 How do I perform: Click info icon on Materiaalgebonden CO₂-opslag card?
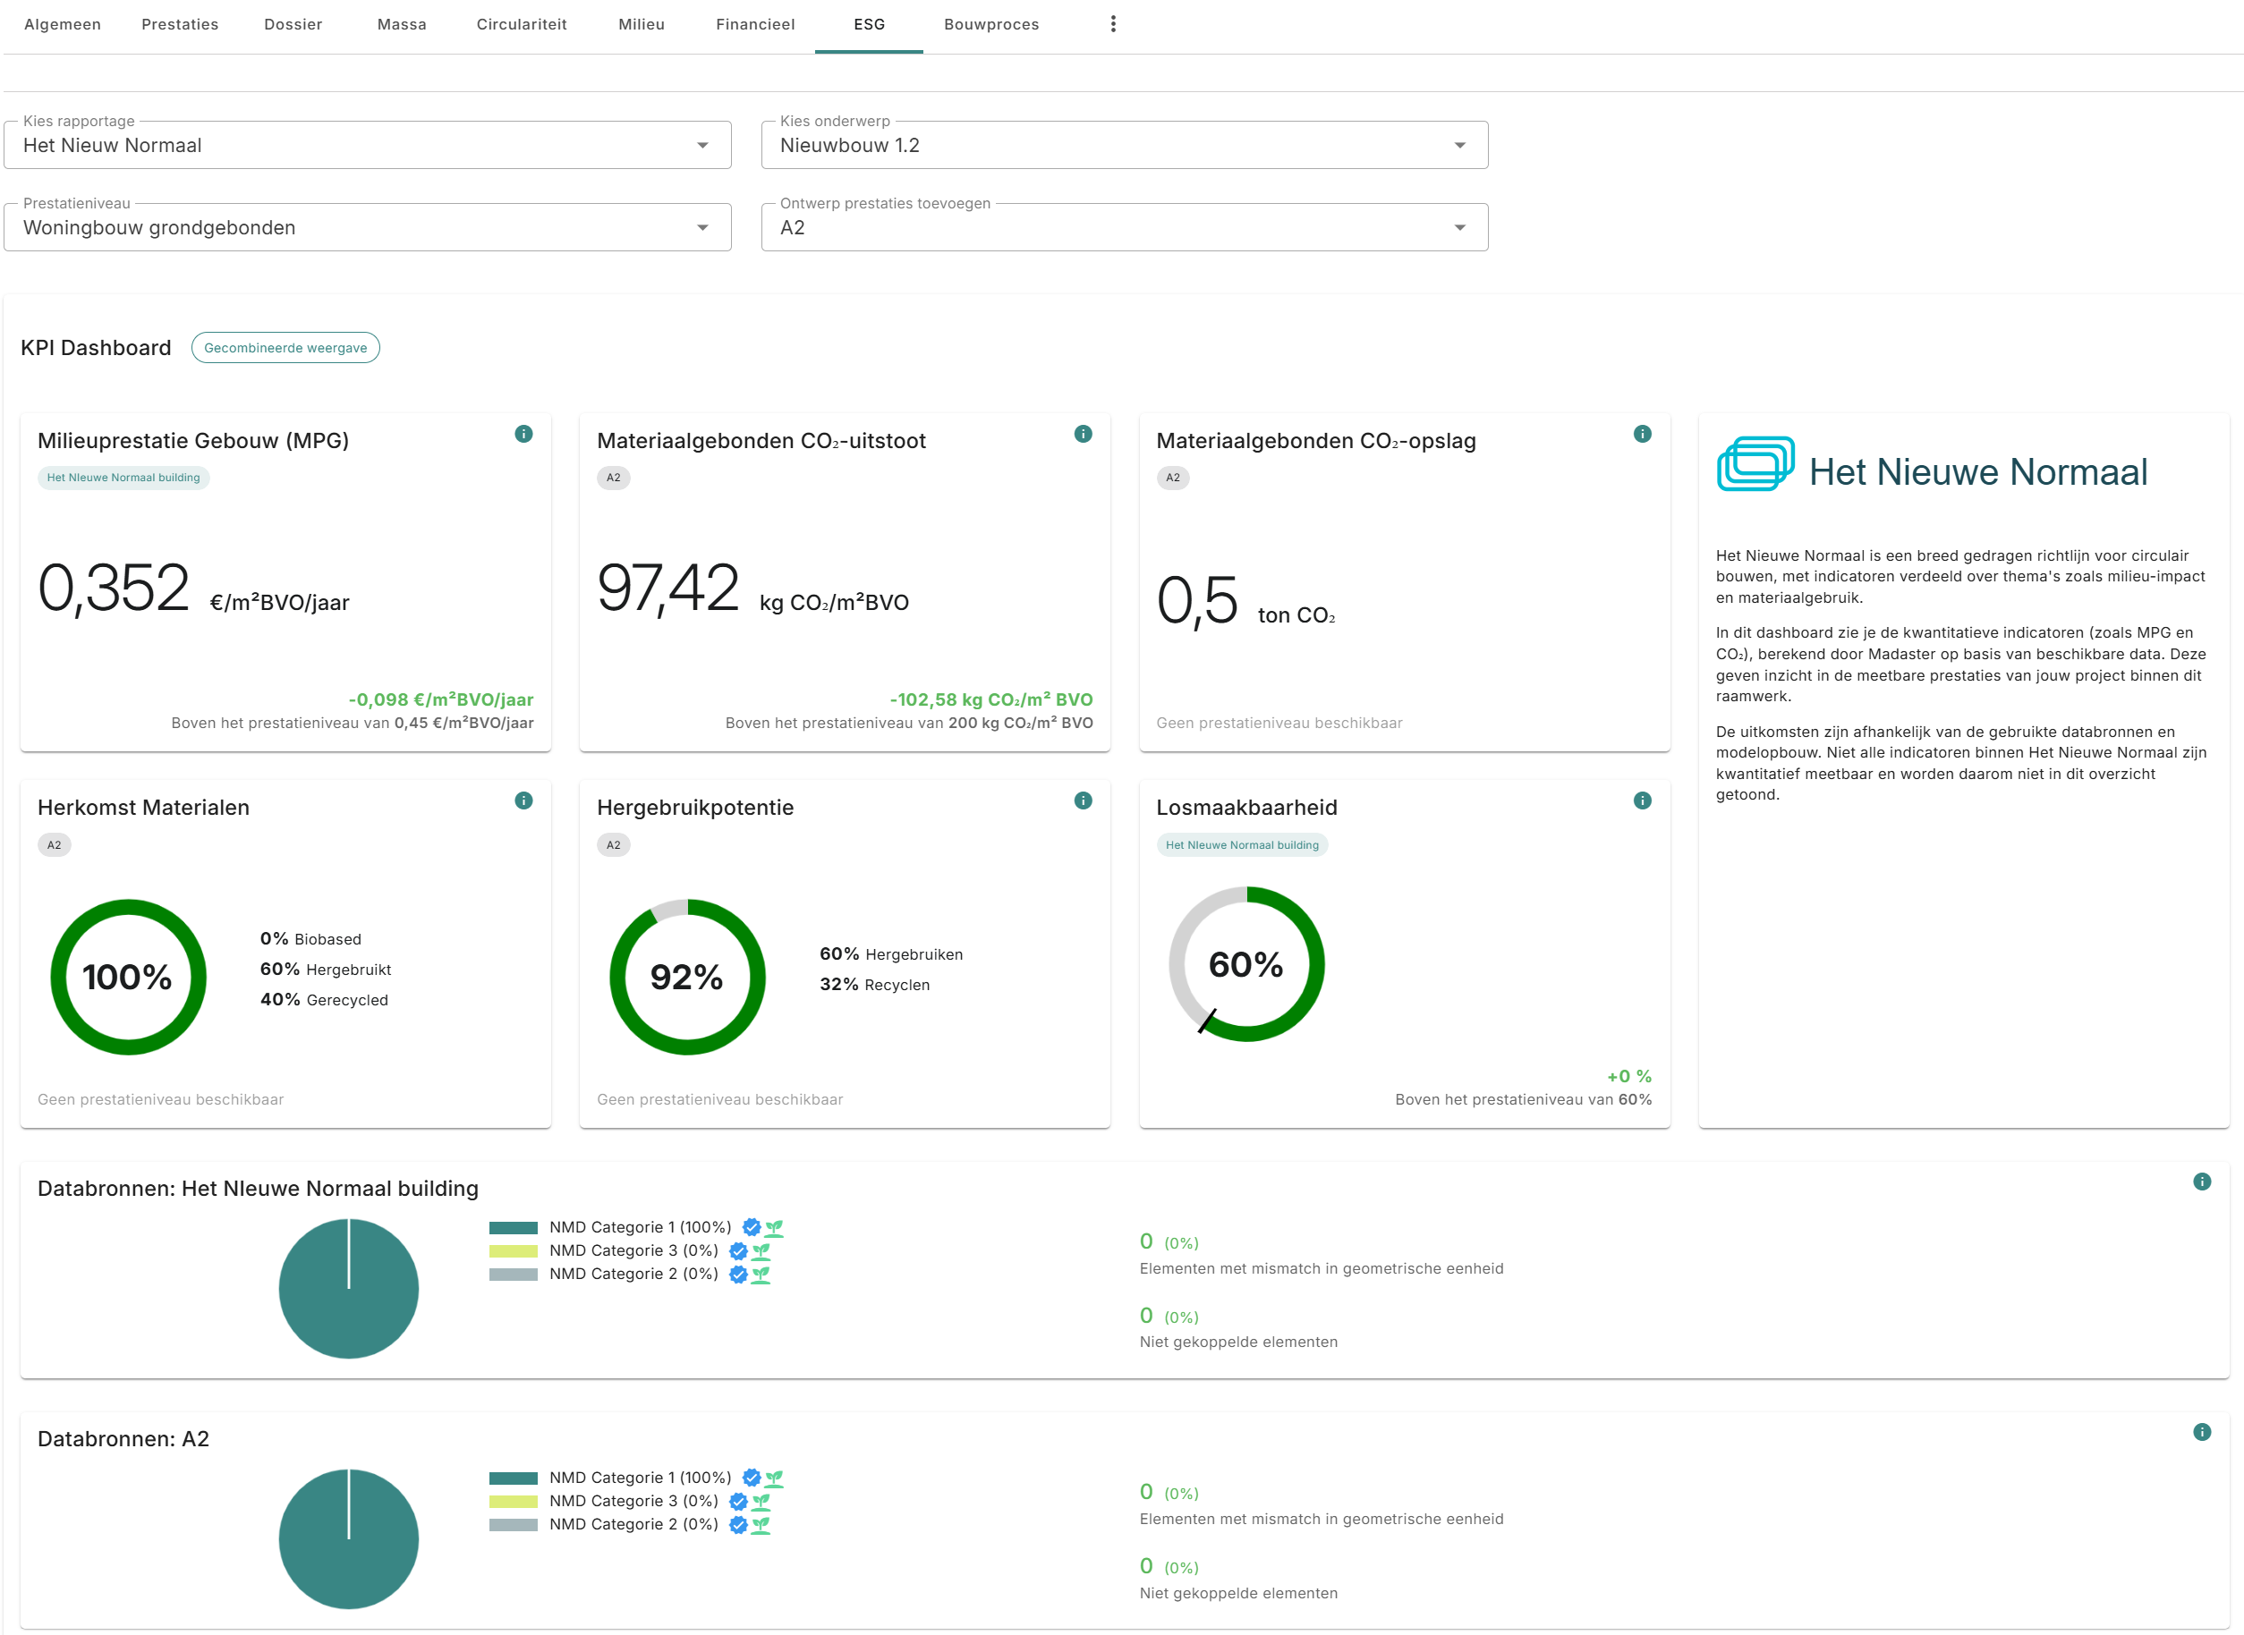click(1642, 434)
